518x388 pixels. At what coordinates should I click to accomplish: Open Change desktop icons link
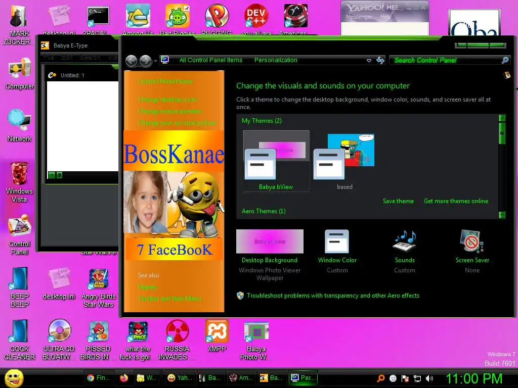coord(168,100)
